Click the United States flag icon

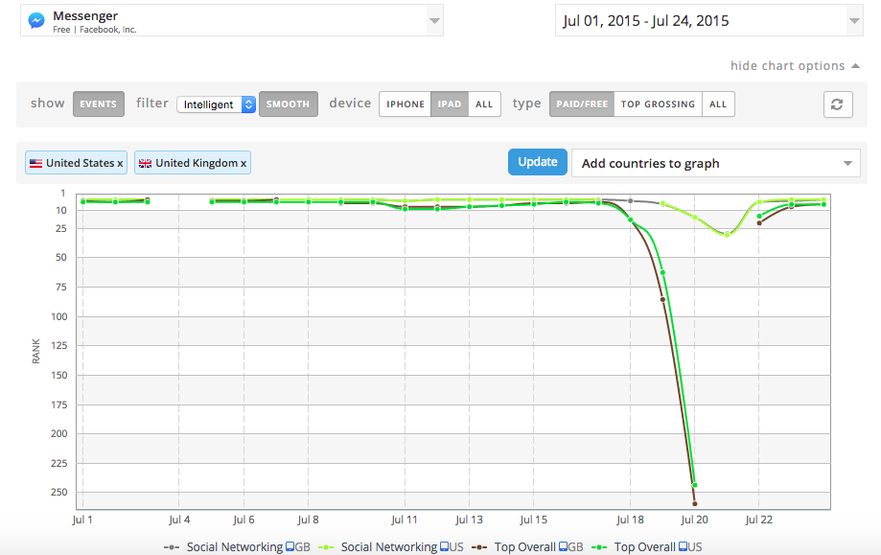[35, 164]
